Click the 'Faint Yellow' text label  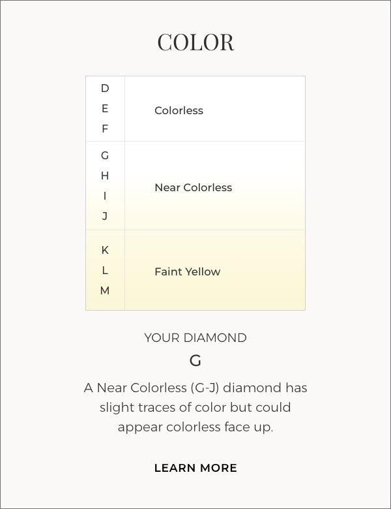[187, 271]
